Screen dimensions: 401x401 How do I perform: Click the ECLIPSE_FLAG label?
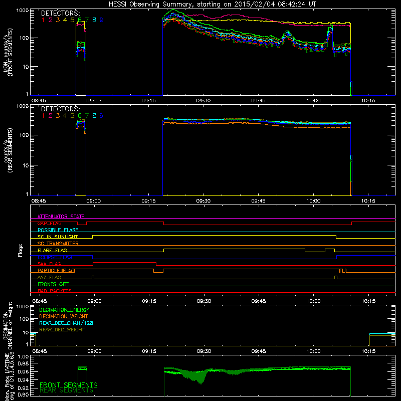(55, 257)
